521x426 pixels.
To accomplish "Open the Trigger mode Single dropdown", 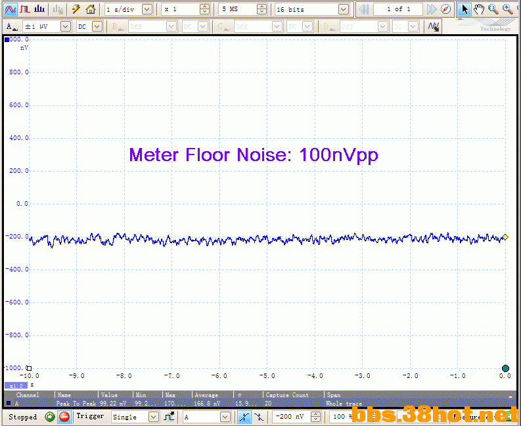I will click(153, 417).
